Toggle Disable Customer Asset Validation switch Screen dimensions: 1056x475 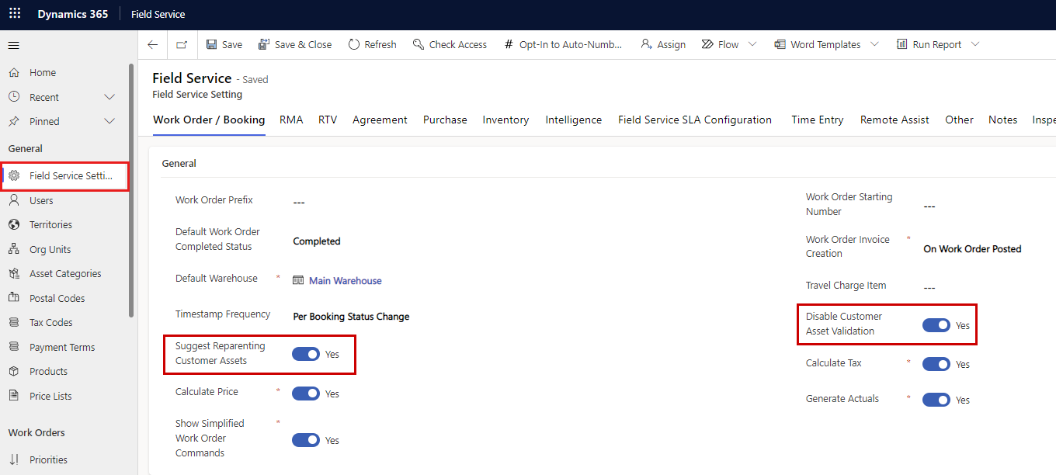tap(936, 325)
